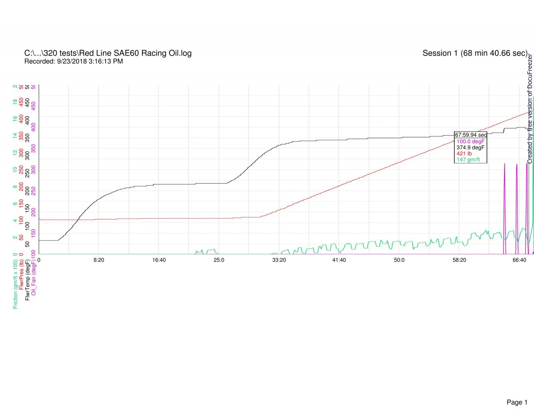Click the green Friction axis label
Screen dimensions: 534x412
[x=16, y=282]
